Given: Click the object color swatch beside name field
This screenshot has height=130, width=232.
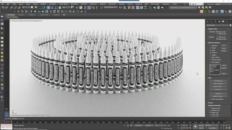Looking at the screenshot, I should (231, 25).
